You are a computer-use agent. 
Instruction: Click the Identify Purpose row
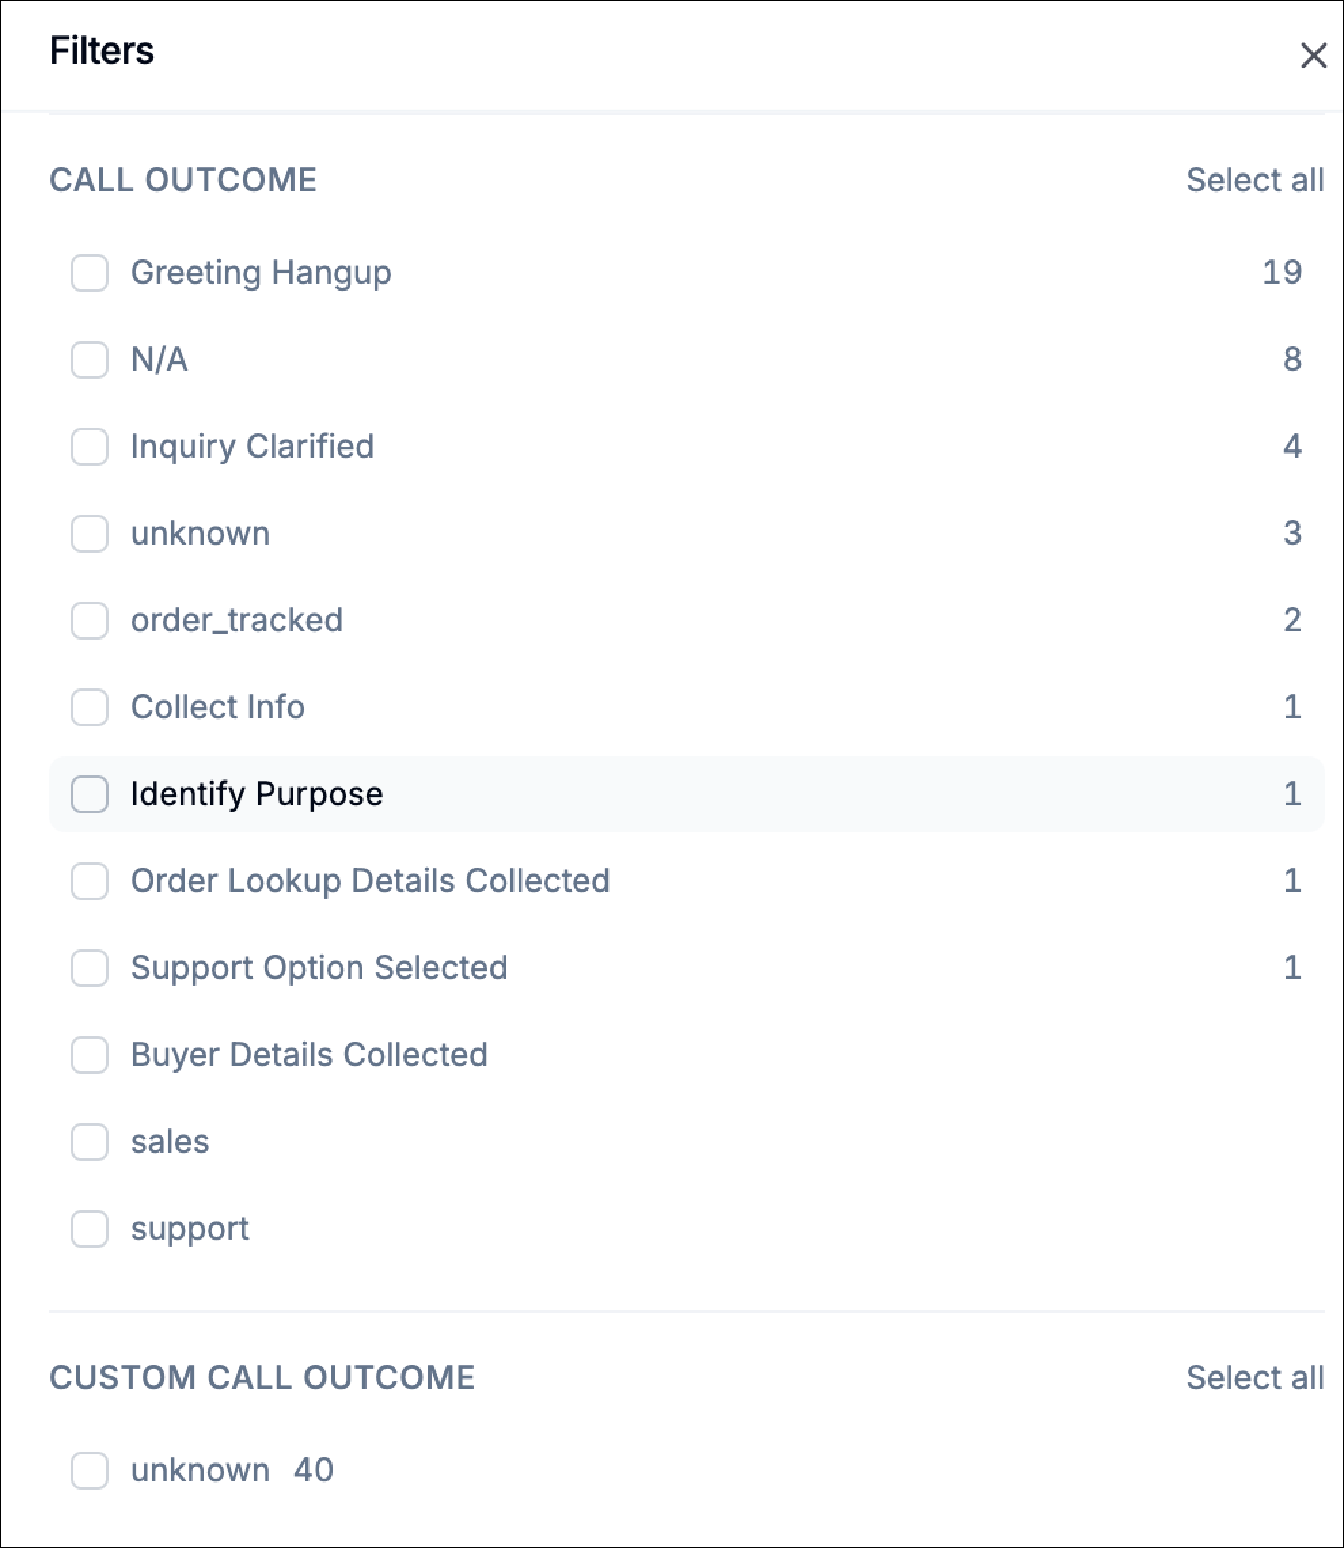point(257,794)
